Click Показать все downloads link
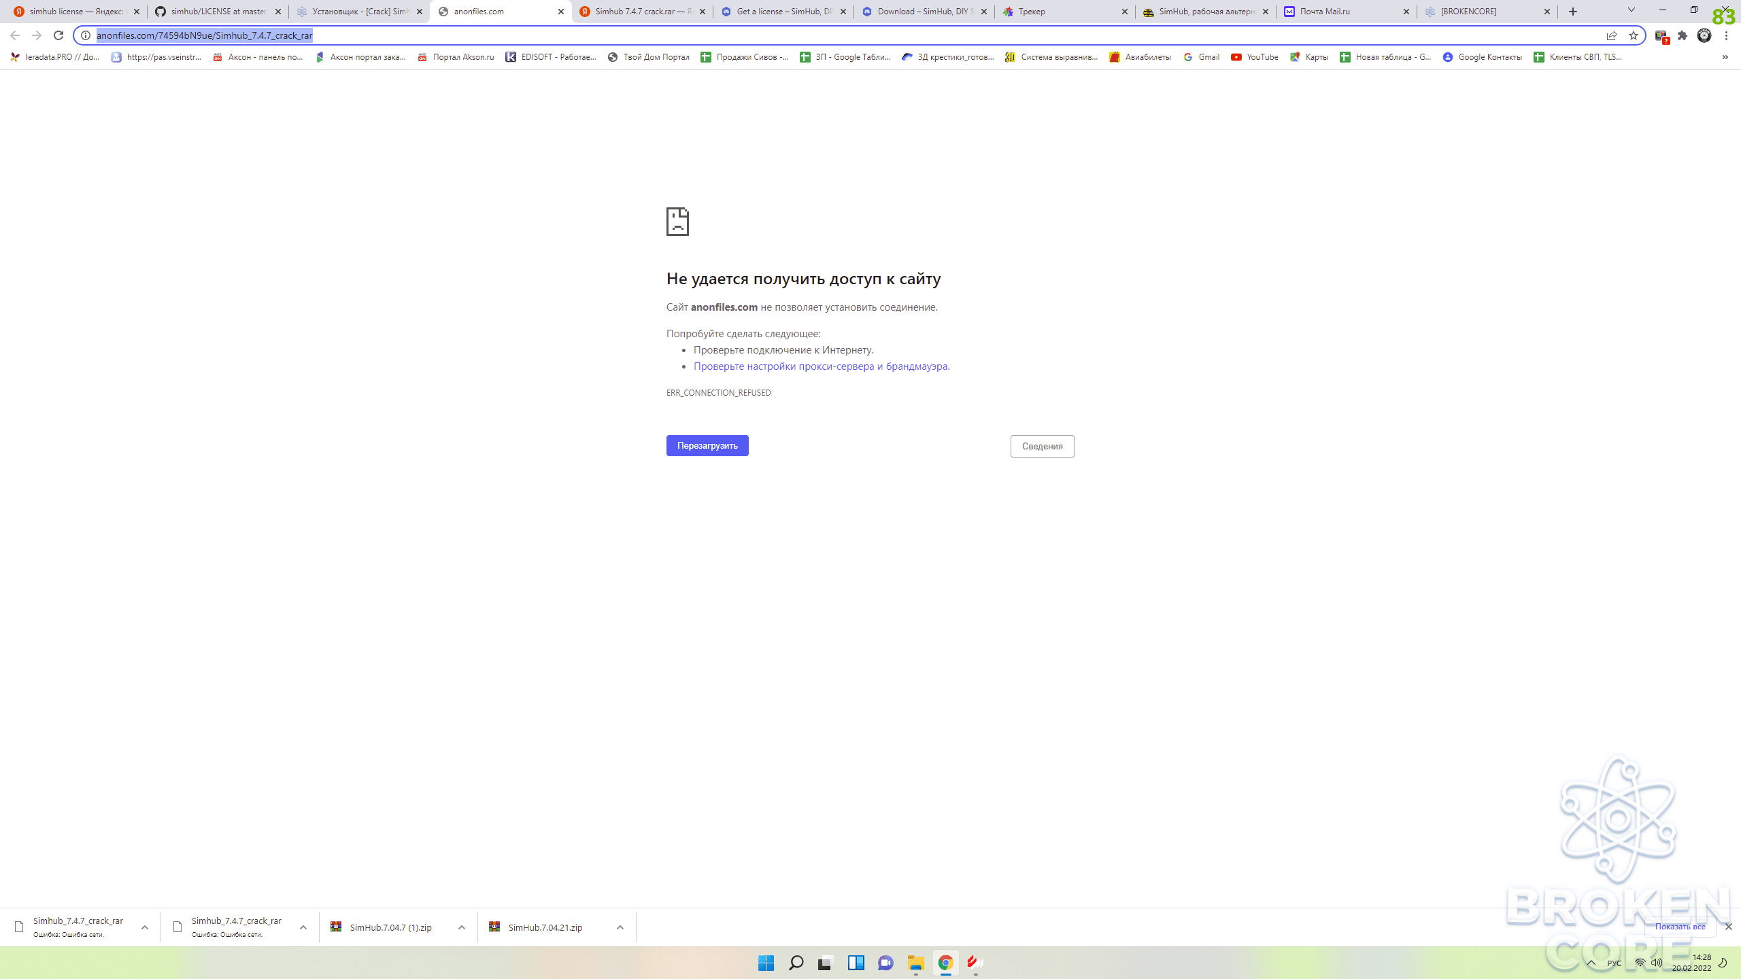This screenshot has width=1741, height=979. coord(1680,927)
